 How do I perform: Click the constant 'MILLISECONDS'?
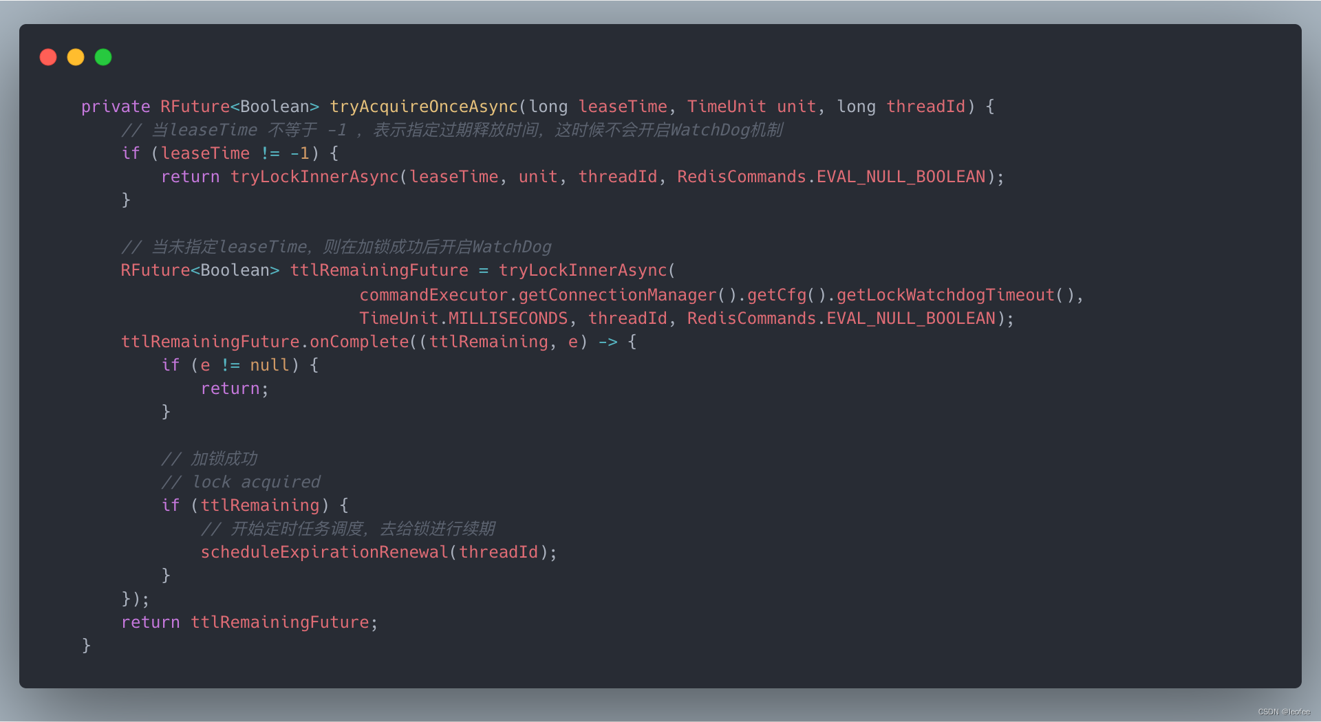tap(508, 318)
